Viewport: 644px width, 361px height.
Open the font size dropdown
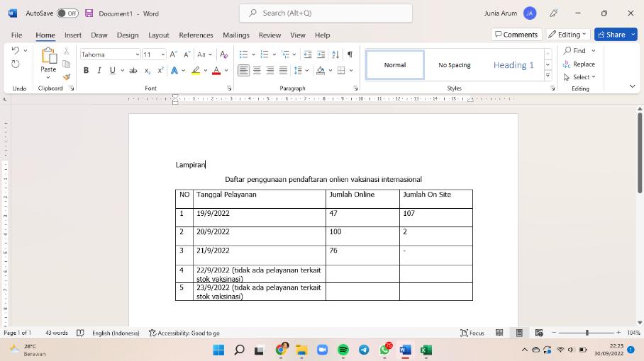coord(162,55)
